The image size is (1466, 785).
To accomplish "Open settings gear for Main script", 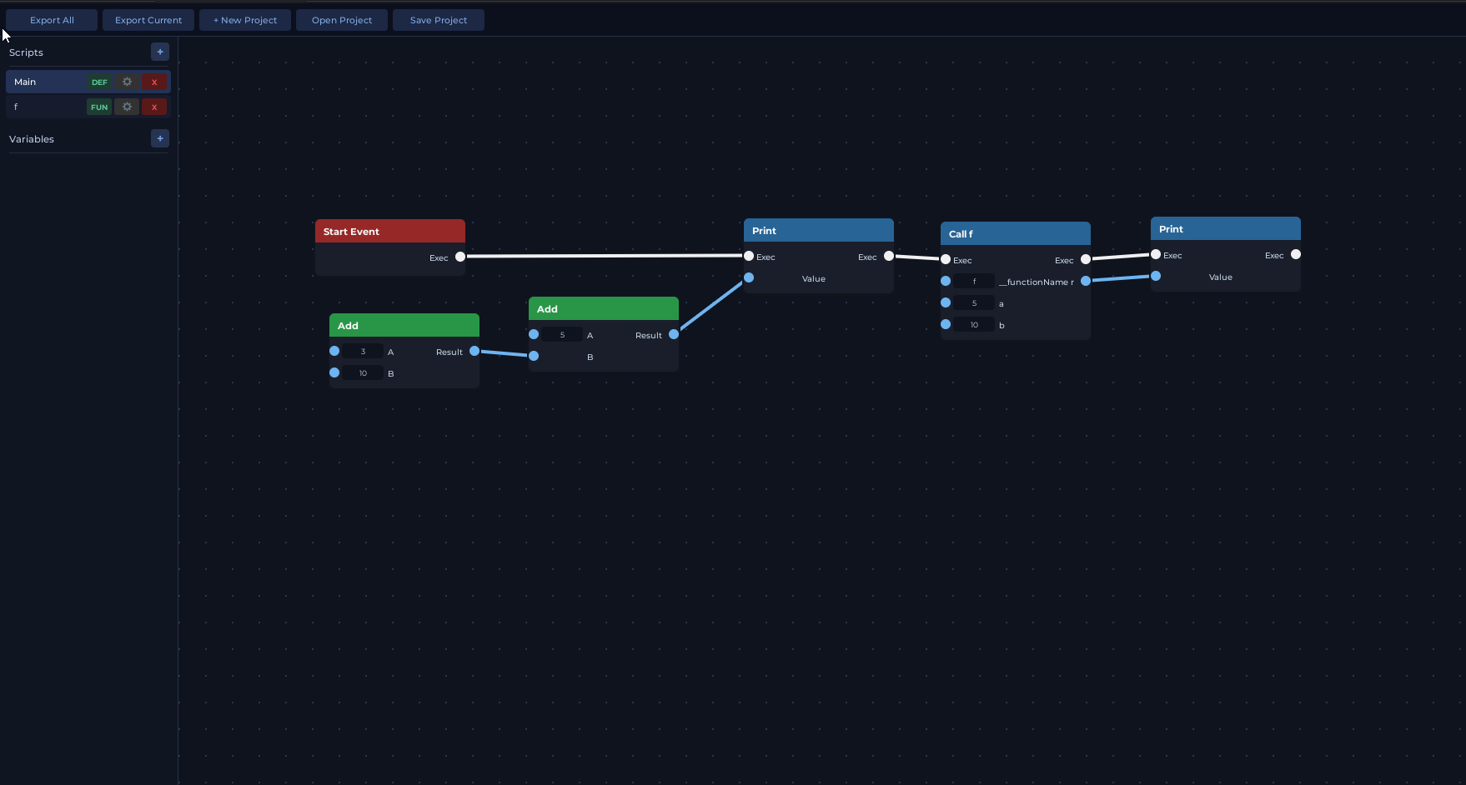I will (x=127, y=82).
